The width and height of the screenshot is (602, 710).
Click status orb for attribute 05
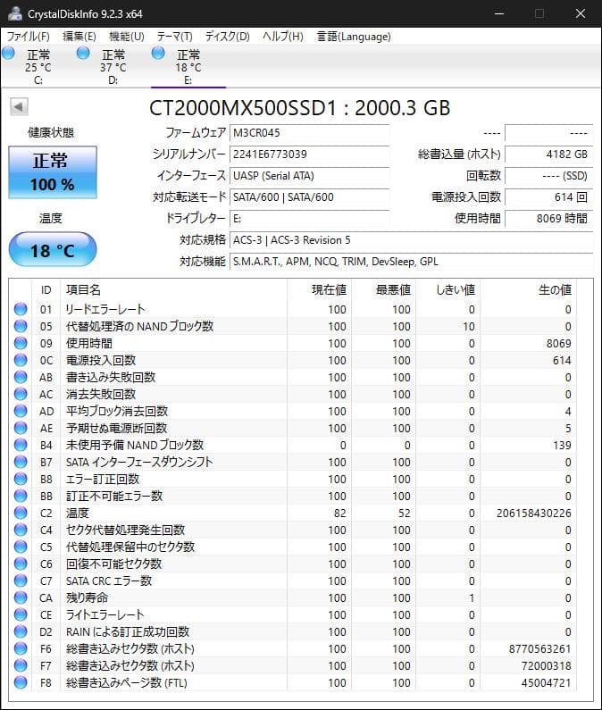(x=21, y=326)
